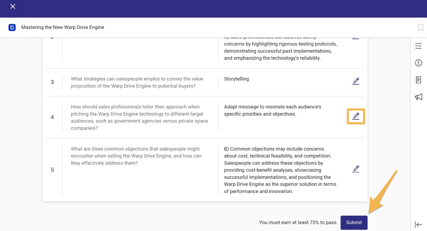Edit the highlighted answer for question 4

click(x=356, y=116)
